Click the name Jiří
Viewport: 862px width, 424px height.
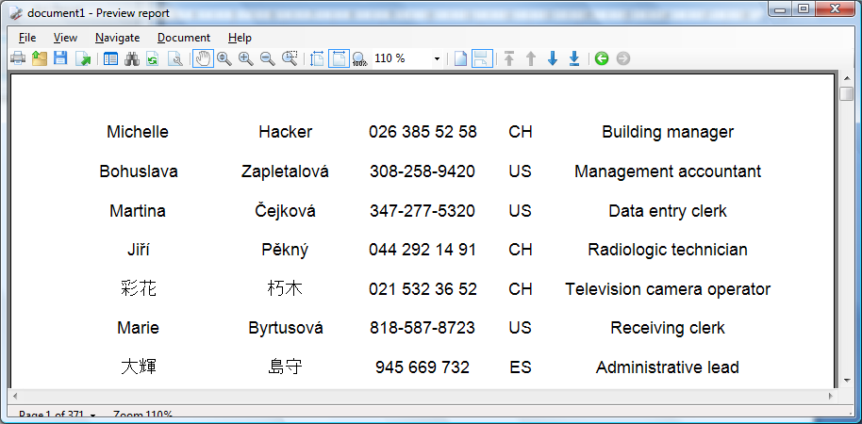coord(138,250)
